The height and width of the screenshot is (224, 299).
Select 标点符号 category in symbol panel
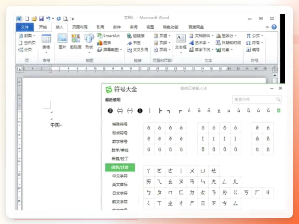tap(120, 133)
